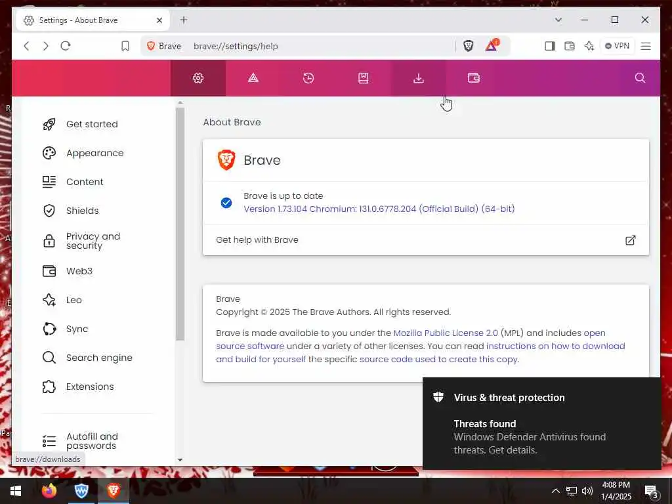
Task: Open the Settings gear tab in pink toolbar
Action: (x=198, y=78)
